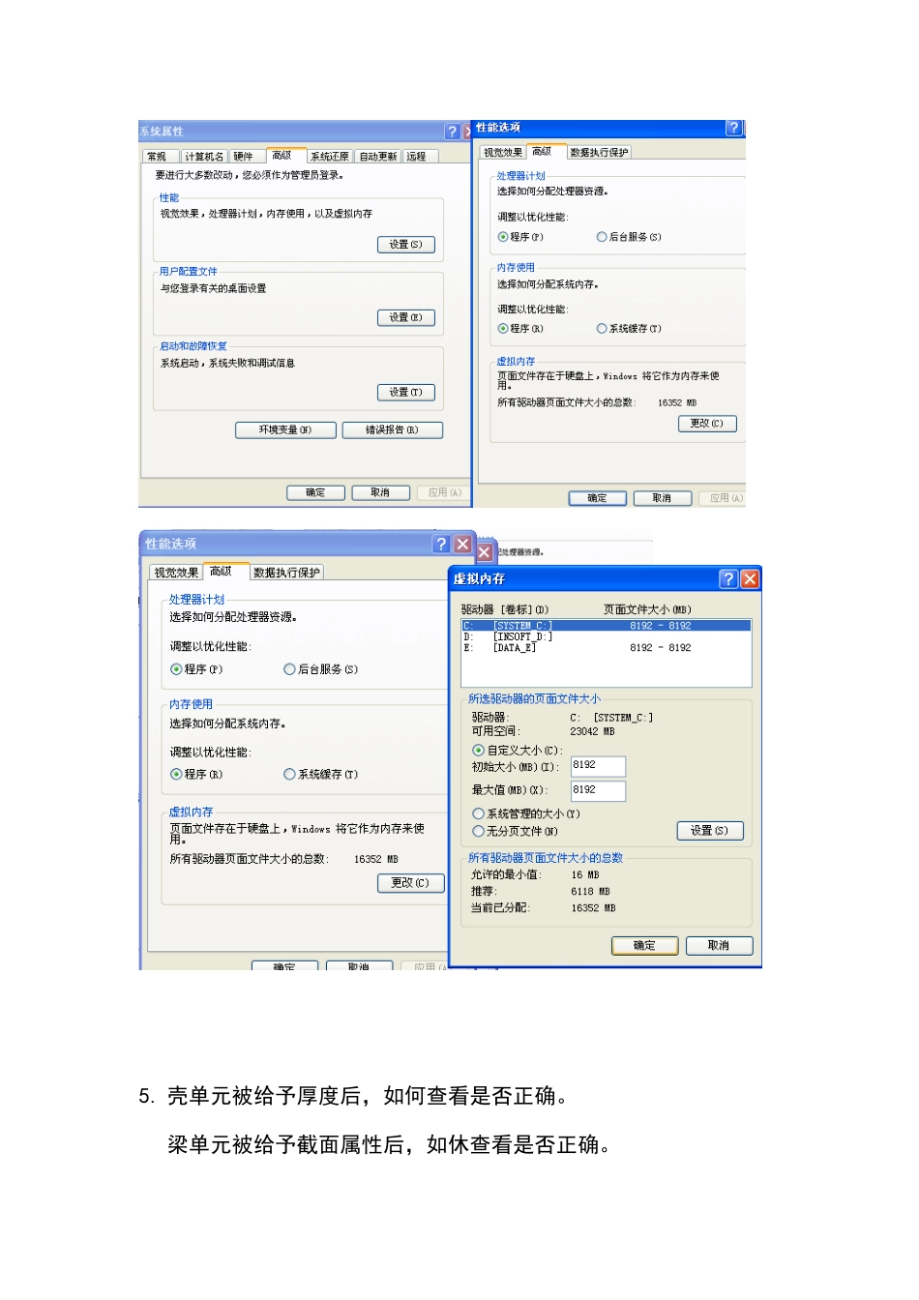Choose 自定义大小(C) option in 虚拟内存
This screenshot has height=1300, width=919.
pyautogui.click(x=518, y=751)
